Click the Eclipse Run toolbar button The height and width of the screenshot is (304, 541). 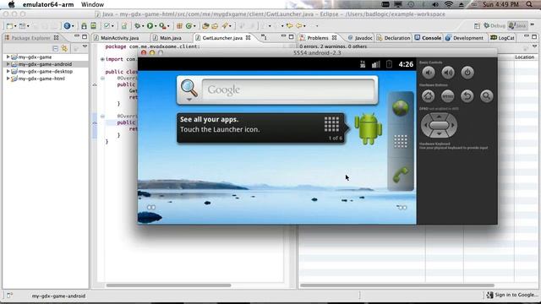150,26
